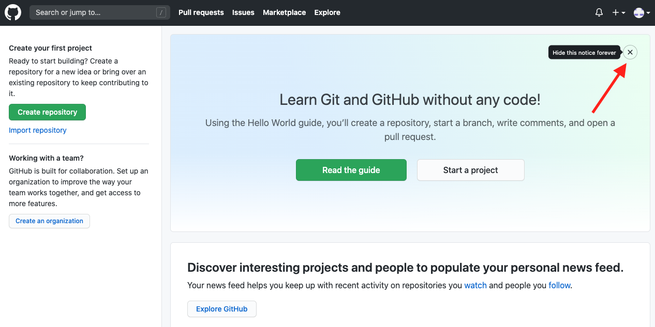Image resolution: width=655 pixels, height=327 pixels.
Task: Open the GitHub Octocat logo homepage
Action: click(x=13, y=12)
